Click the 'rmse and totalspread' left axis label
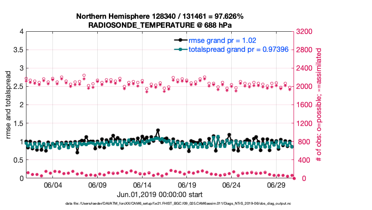The image size is (372, 210). click(x=9, y=105)
